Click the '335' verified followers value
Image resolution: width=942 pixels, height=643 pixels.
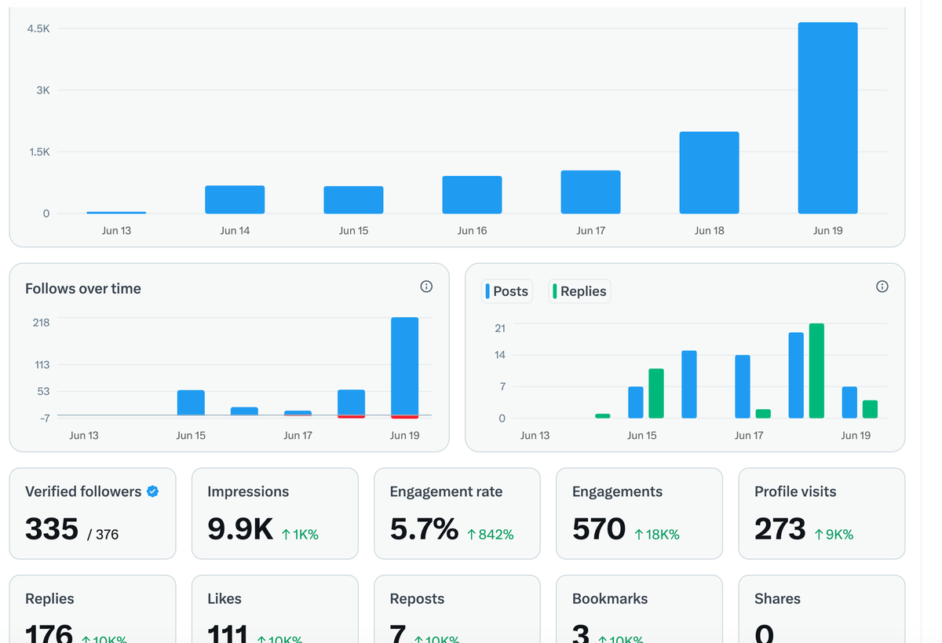[x=52, y=529]
